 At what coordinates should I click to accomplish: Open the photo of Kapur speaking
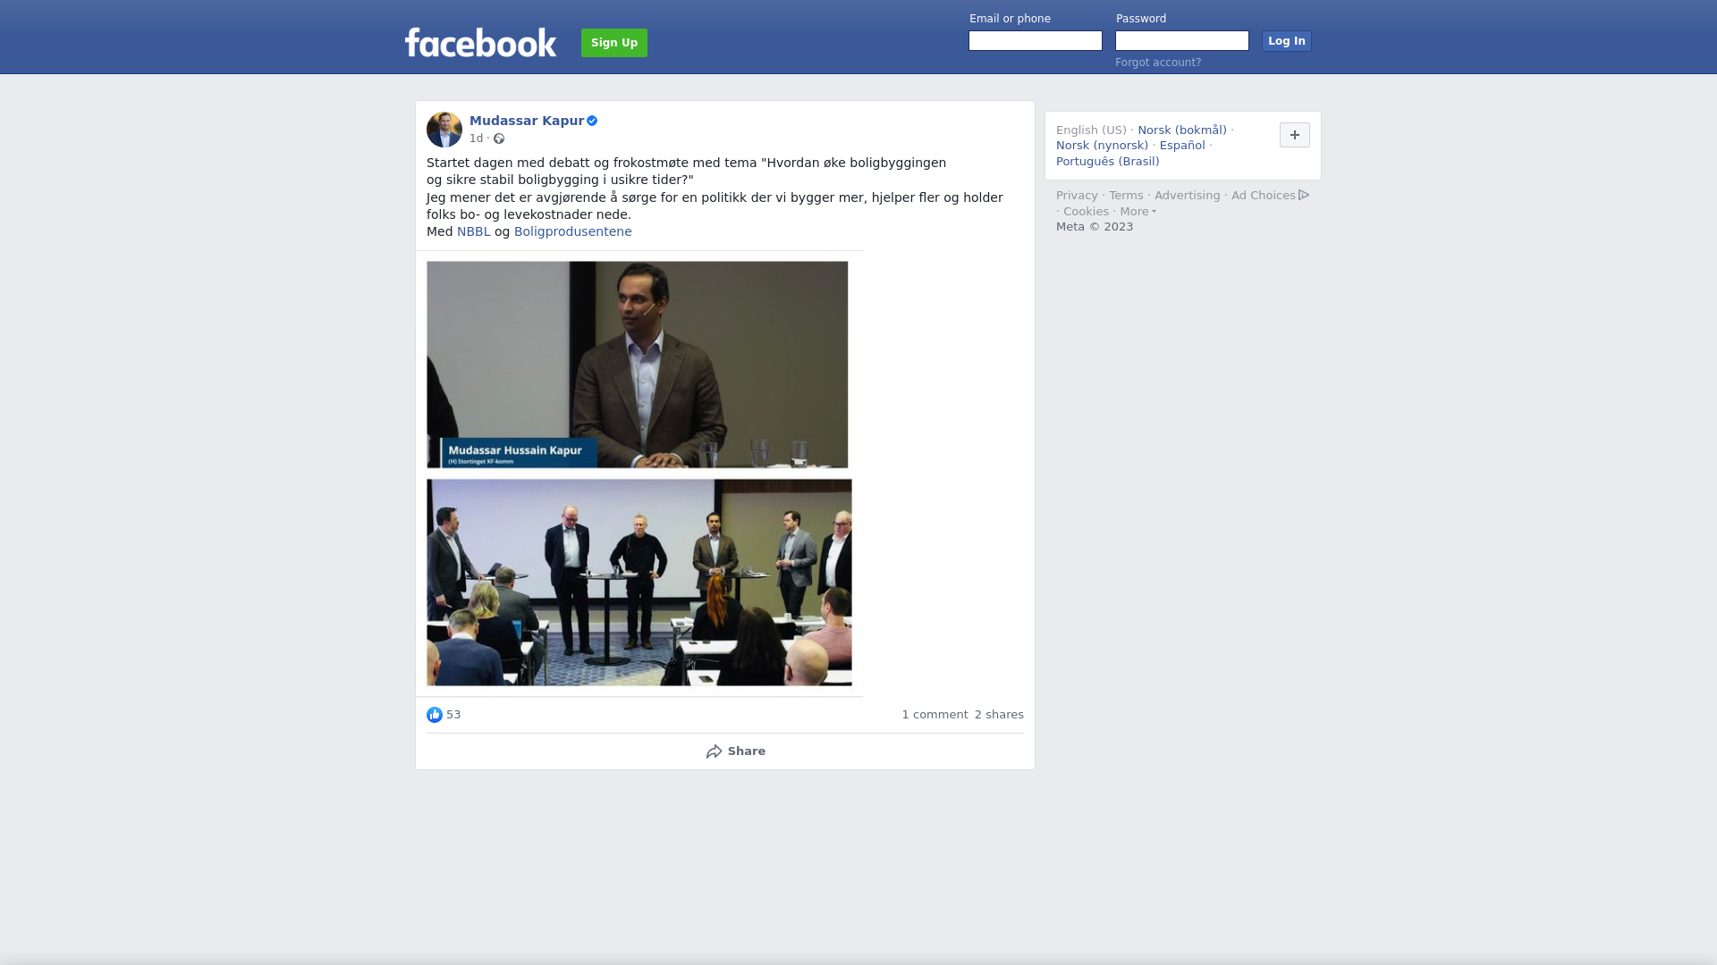[638, 365]
